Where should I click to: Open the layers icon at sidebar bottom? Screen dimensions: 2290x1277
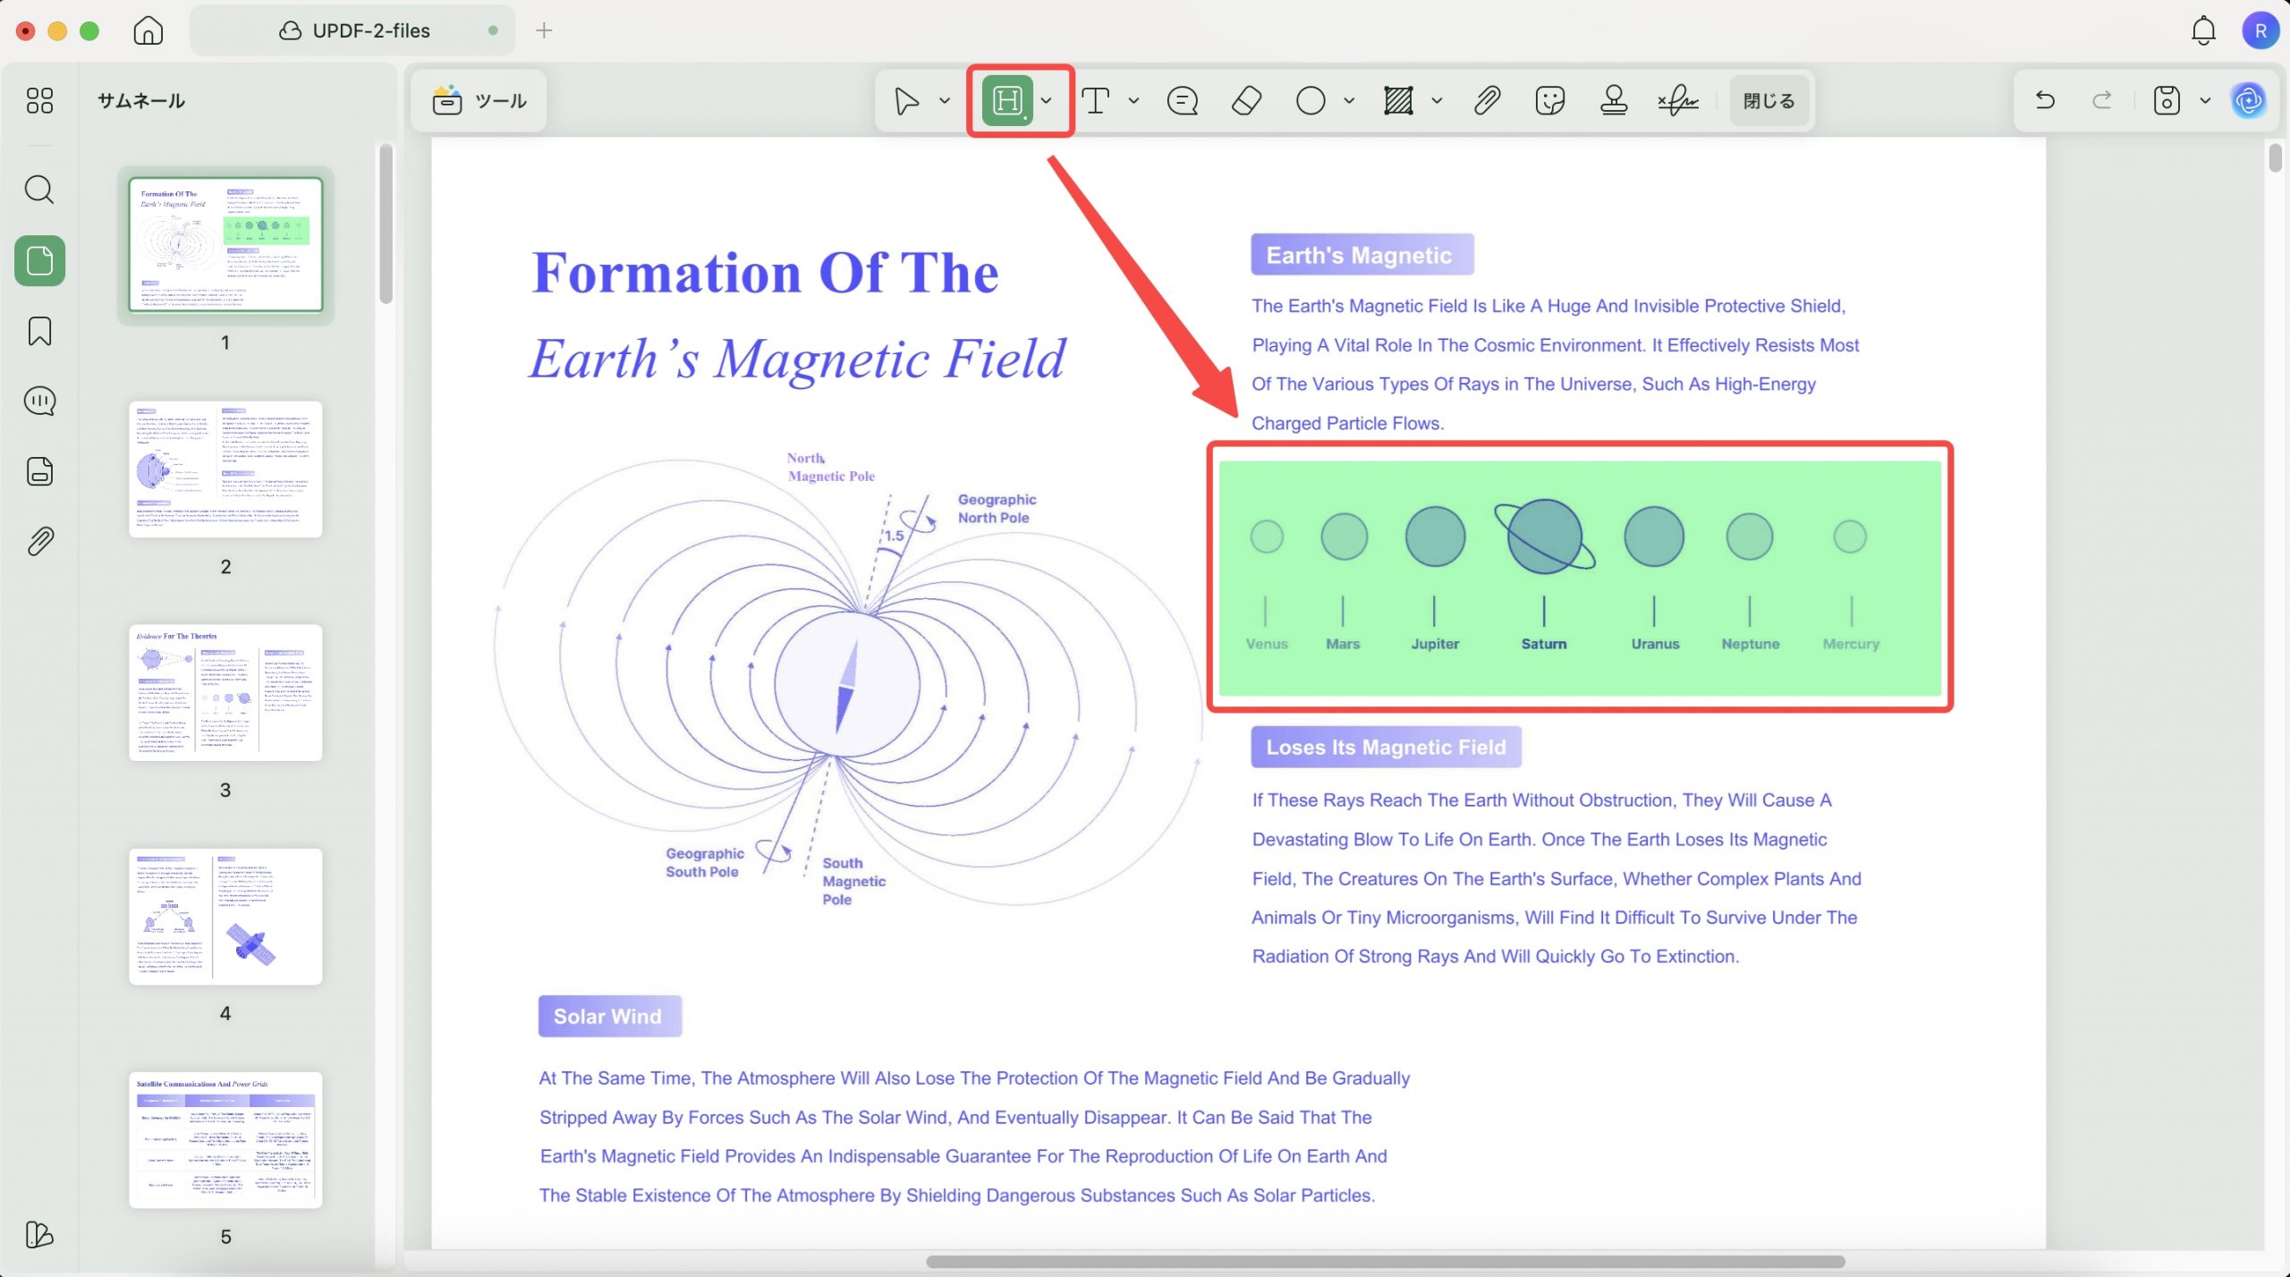pos(39,1235)
